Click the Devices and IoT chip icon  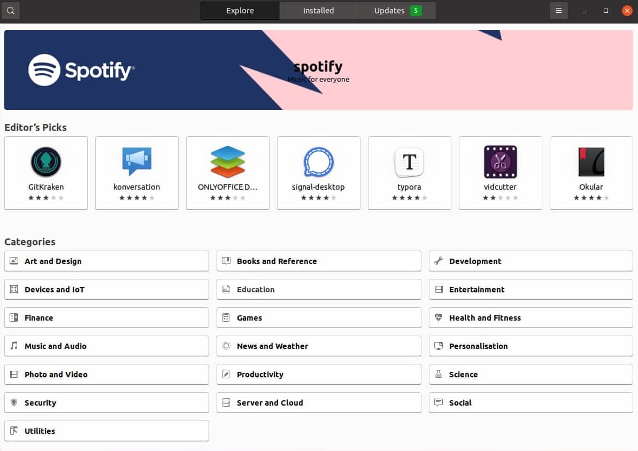(14, 289)
